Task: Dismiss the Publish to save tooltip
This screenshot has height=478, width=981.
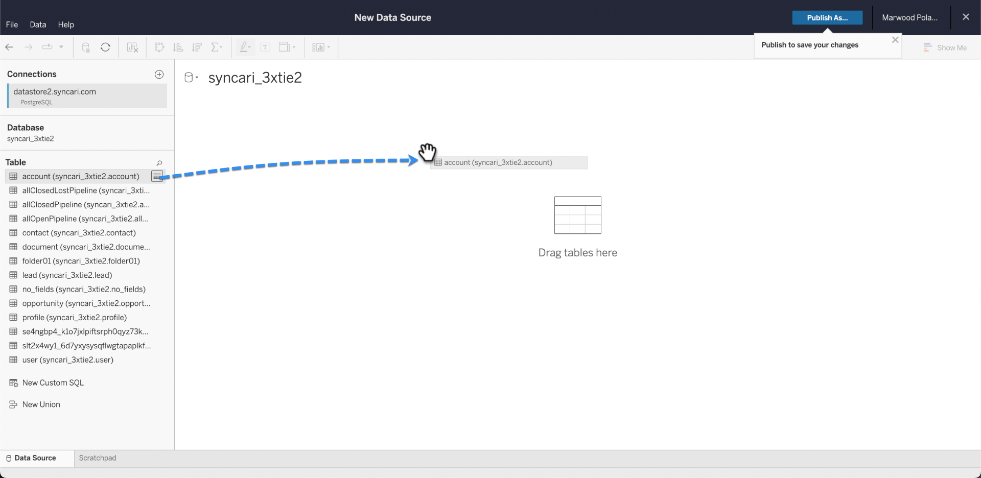Action: [x=895, y=40]
